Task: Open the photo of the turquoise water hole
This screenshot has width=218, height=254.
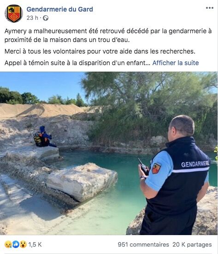Action: 109,153
